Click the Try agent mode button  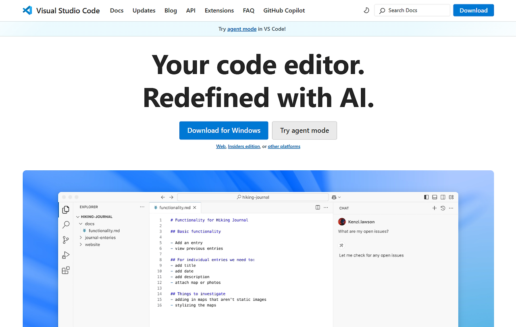coord(304,130)
